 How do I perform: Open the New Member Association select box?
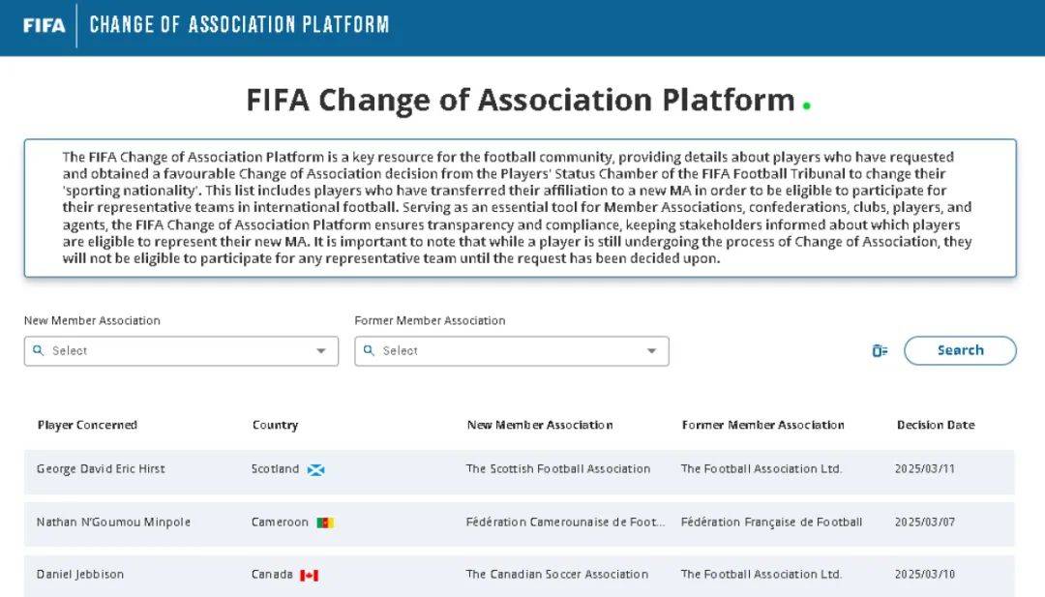click(174, 351)
